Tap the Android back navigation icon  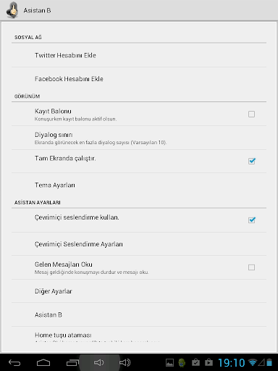[14, 362]
